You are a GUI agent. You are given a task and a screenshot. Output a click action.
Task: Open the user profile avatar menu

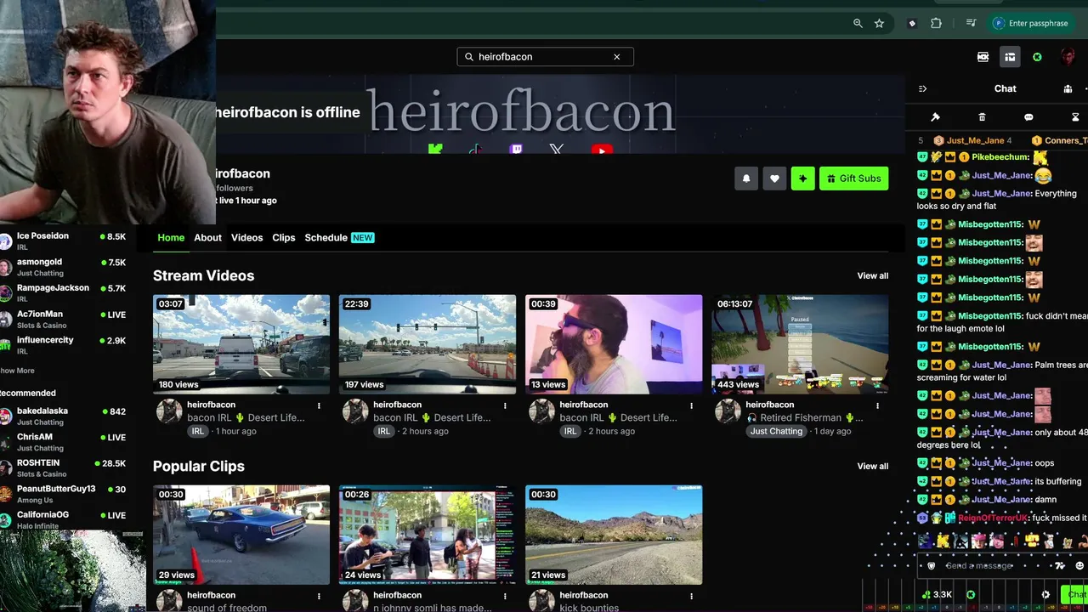1068,57
